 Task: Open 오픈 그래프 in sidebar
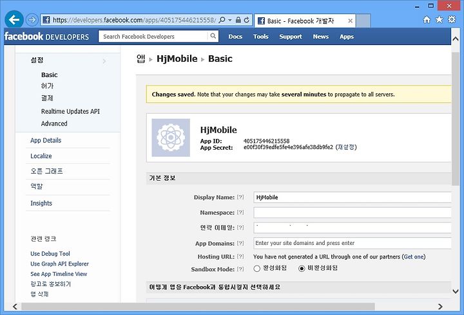coord(47,171)
